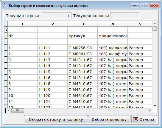Click the Размер cell in row 11120

[x=140, y=96]
